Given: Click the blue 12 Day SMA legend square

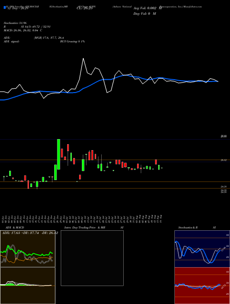Looking at the screenshot, I should click(5, 7).
